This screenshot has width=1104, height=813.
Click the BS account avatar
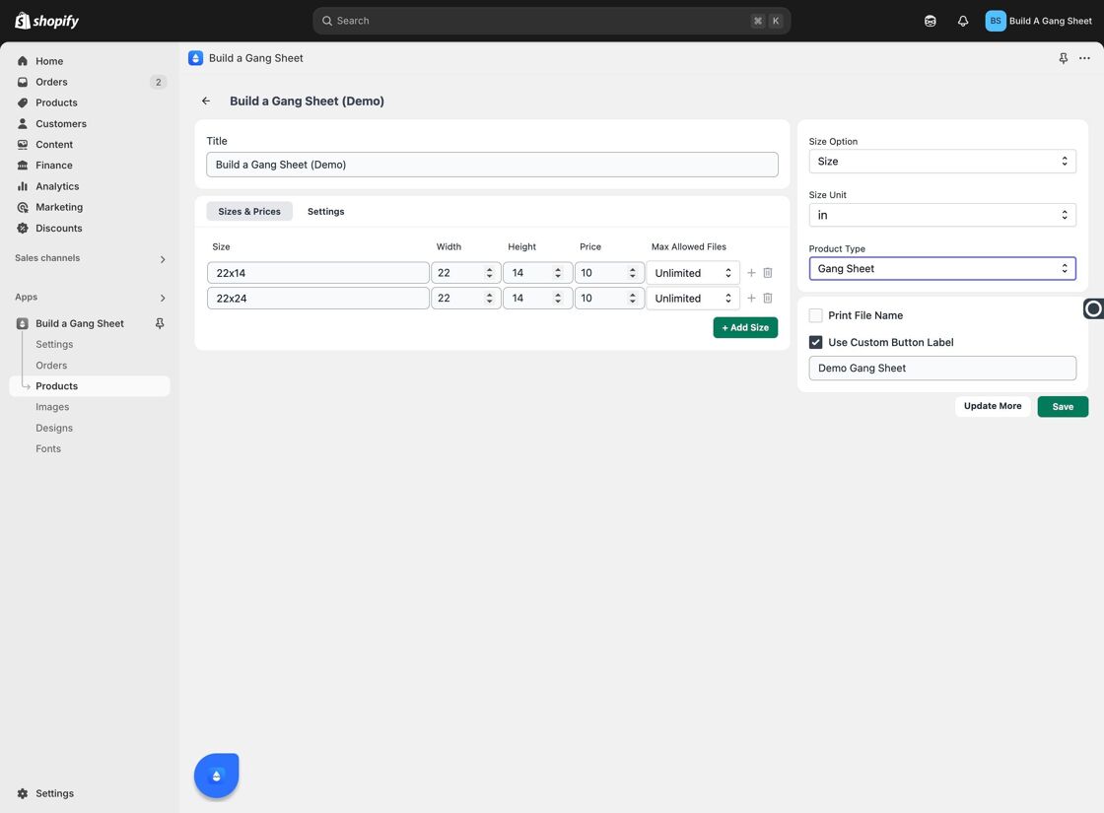click(995, 21)
